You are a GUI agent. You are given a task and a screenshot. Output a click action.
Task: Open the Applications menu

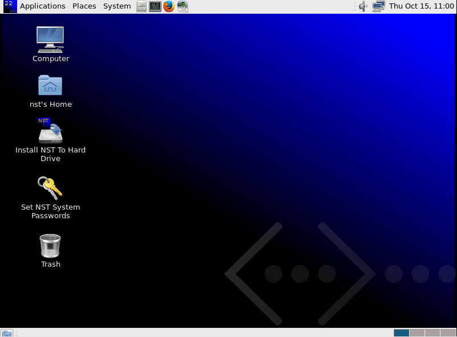tap(43, 6)
